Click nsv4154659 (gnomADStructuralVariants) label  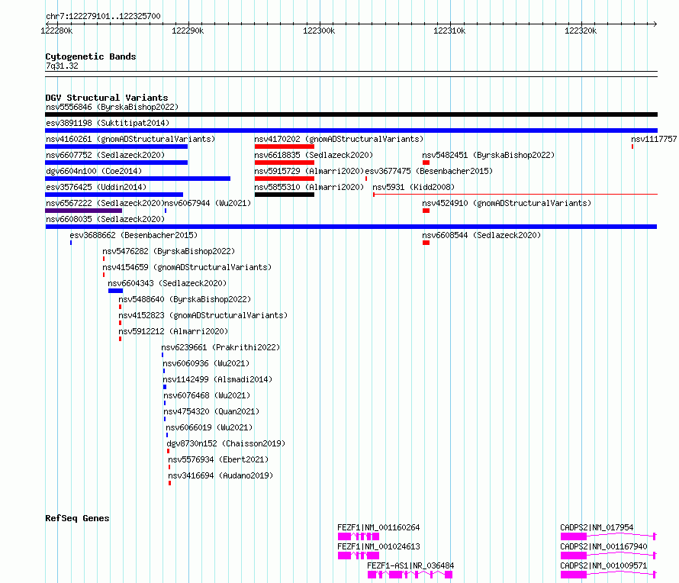[187, 267]
